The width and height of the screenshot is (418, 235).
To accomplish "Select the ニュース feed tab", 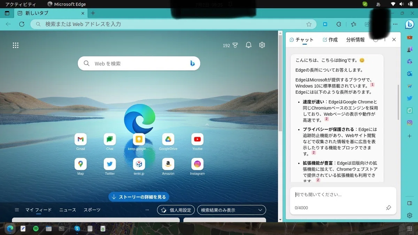I will coord(68,210).
